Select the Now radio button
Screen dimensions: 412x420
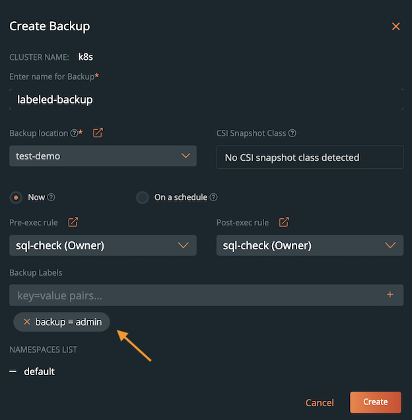click(x=16, y=197)
